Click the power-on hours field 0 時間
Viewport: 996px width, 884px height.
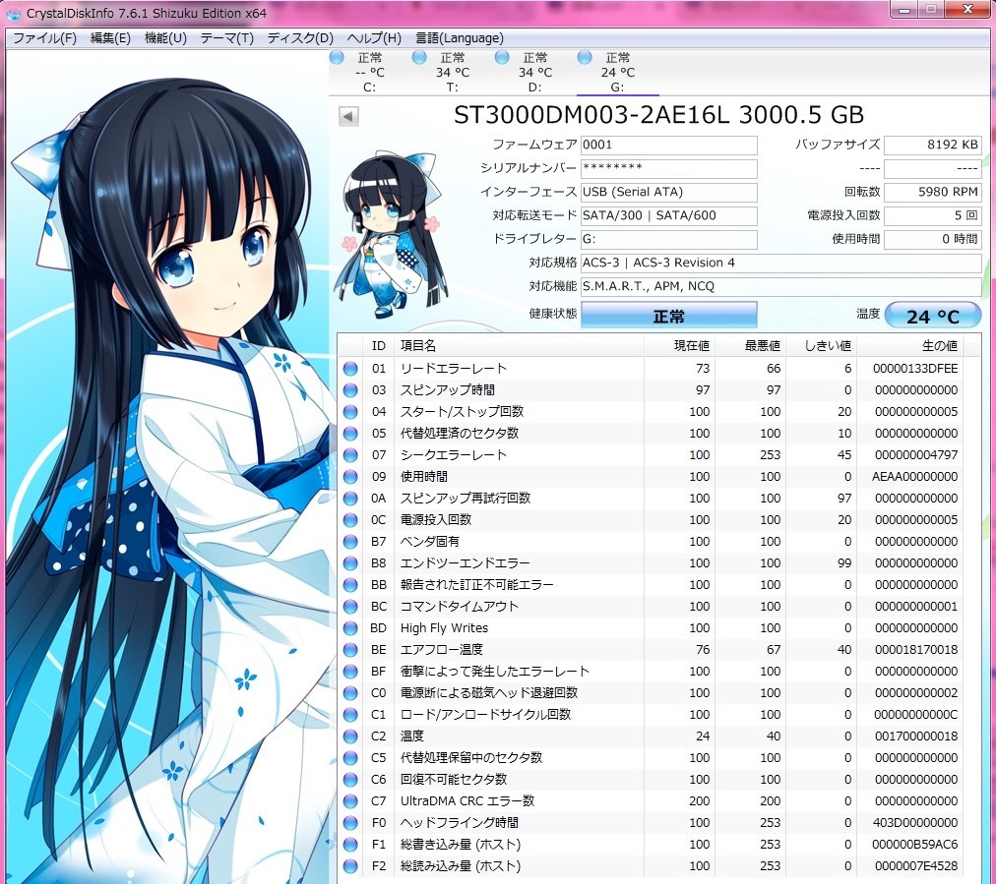[932, 239]
